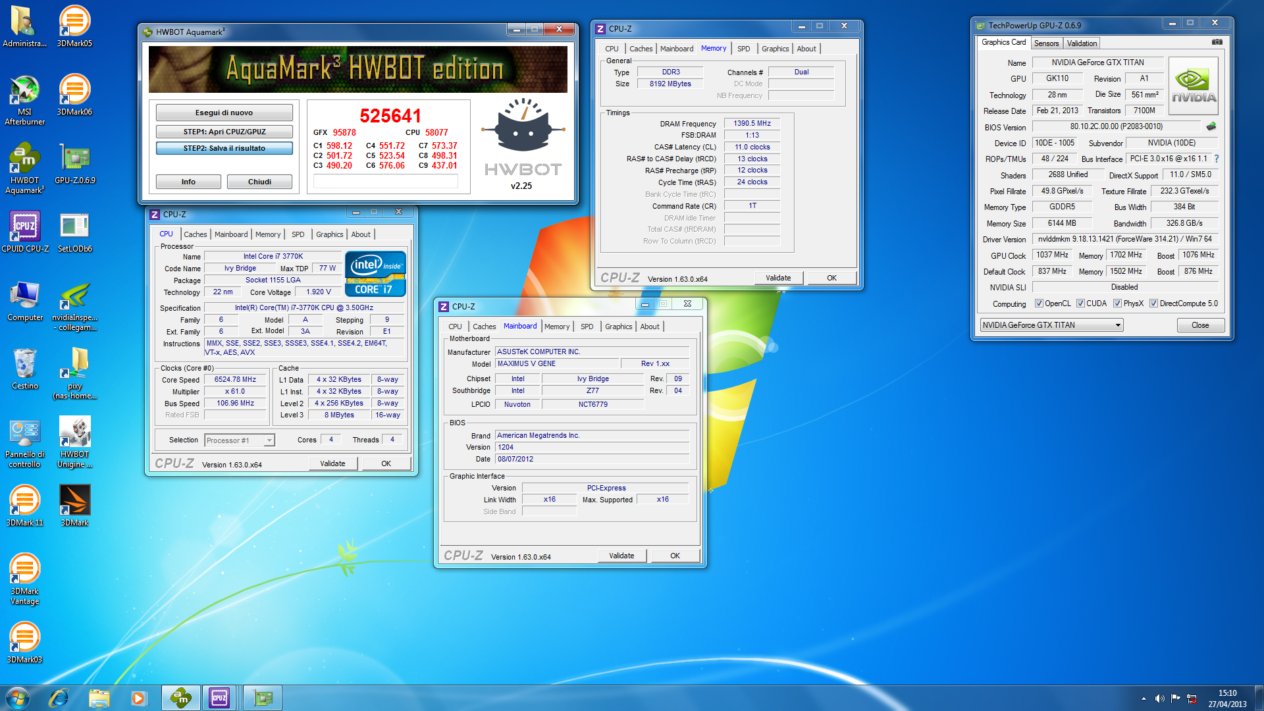Launch the CPUID CPU-Z desktop icon
Image resolution: width=1264 pixels, height=711 pixels.
[24, 232]
